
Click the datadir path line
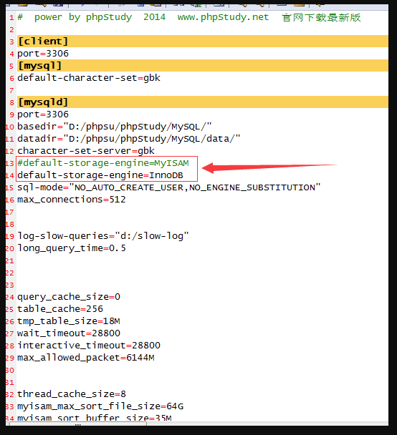128,138
